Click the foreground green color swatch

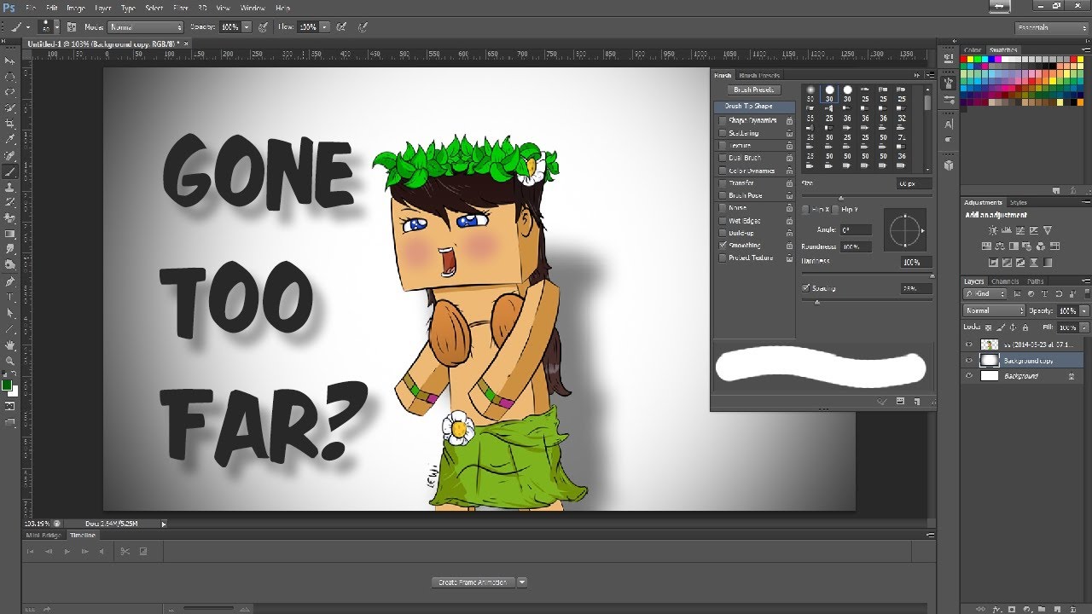pos(7,385)
